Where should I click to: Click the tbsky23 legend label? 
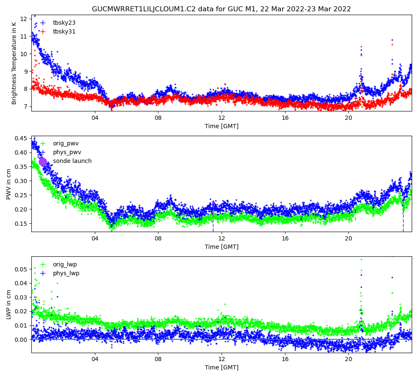tap(64, 23)
